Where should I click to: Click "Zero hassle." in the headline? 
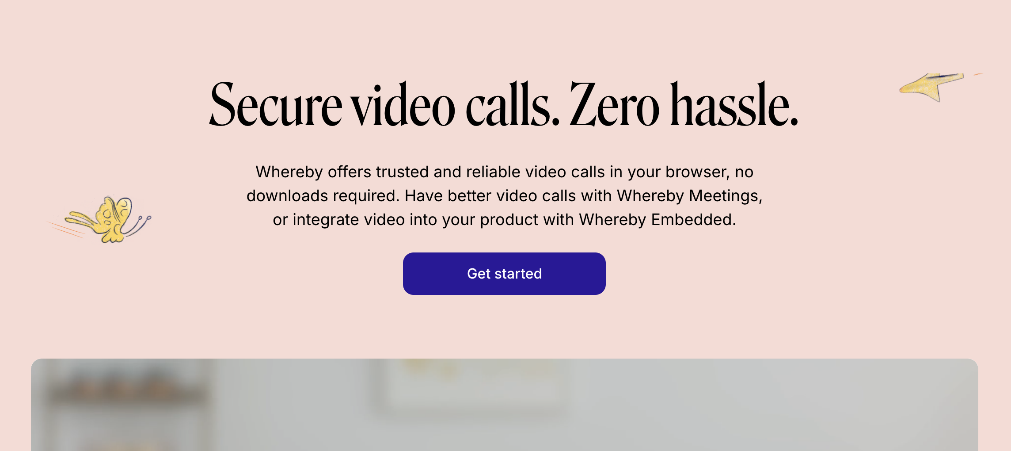pyautogui.click(x=684, y=105)
